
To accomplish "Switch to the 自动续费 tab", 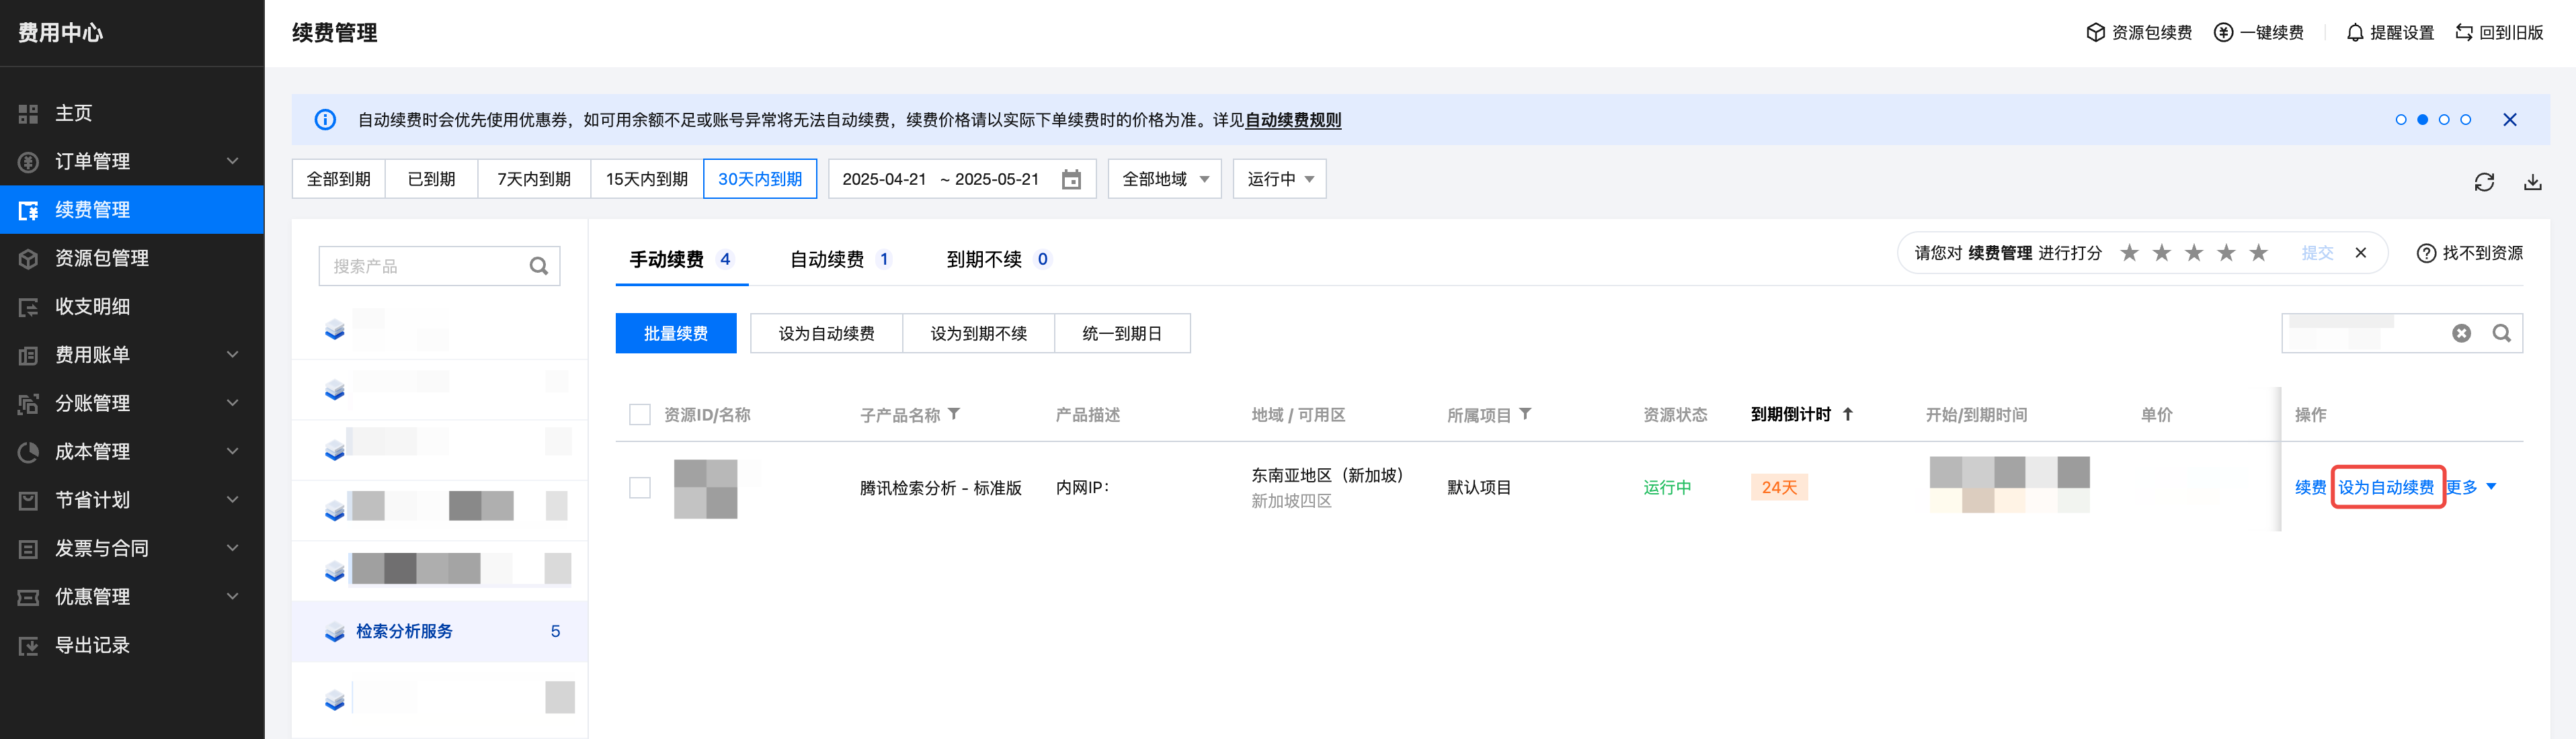I will pos(840,260).
